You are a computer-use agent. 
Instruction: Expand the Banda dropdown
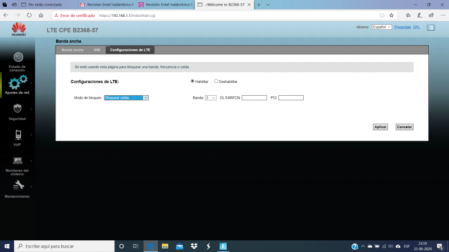210,97
